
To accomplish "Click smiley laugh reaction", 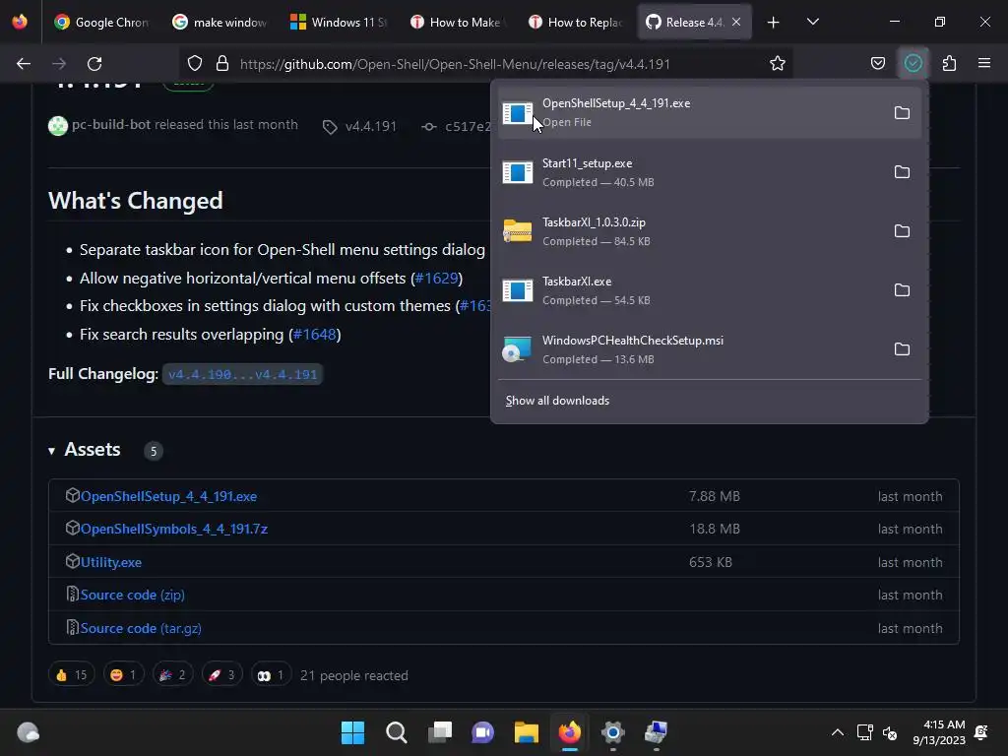I will (123, 675).
